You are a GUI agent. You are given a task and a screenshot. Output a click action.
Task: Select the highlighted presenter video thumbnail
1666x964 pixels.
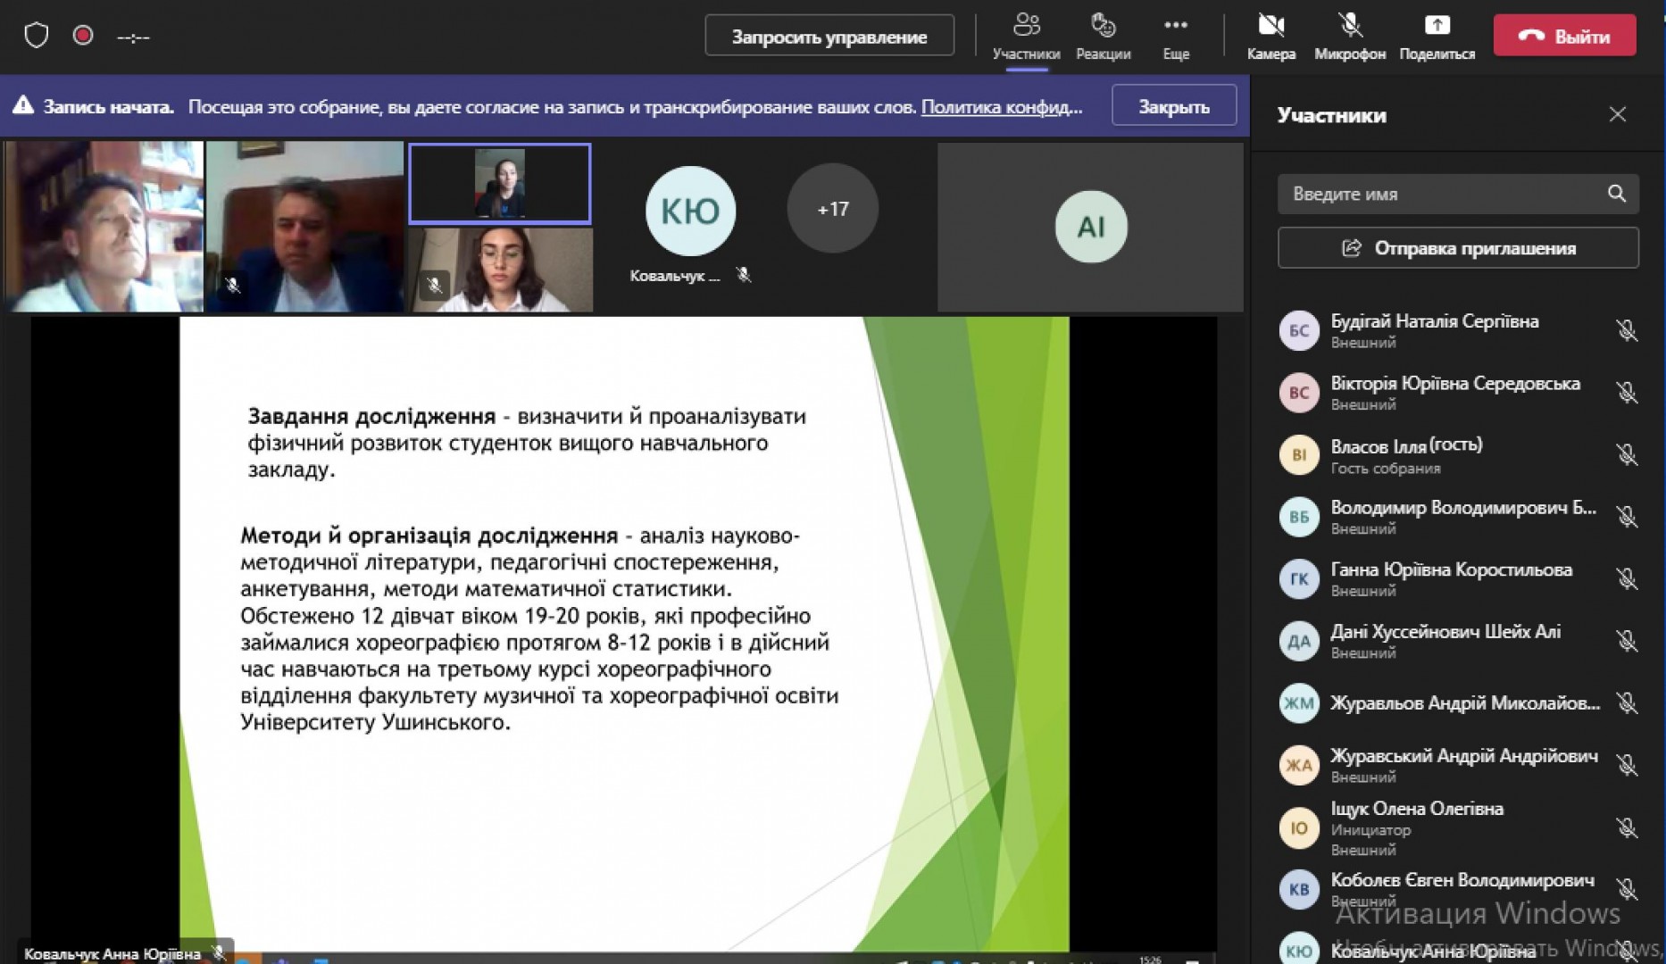(499, 184)
